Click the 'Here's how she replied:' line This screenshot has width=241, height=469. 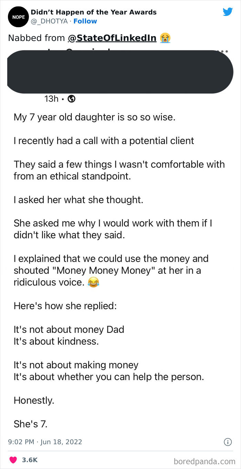65,305
